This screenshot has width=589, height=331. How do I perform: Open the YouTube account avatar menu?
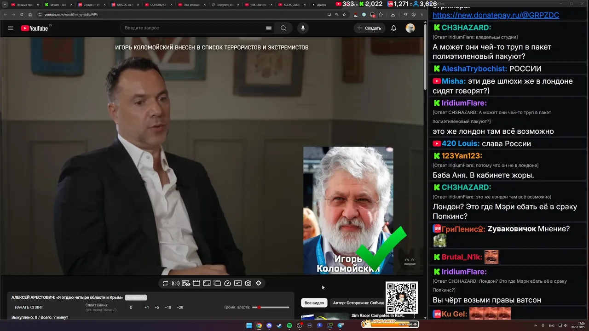(x=410, y=28)
